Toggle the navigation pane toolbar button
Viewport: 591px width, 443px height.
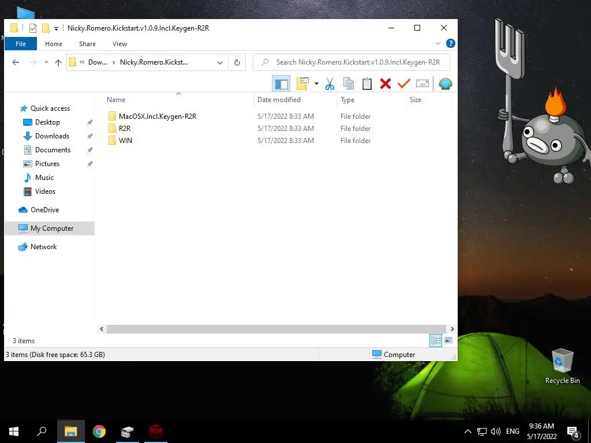(281, 84)
